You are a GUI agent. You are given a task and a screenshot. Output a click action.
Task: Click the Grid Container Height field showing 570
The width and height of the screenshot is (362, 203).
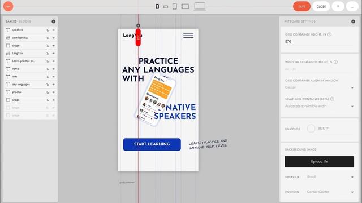click(319, 42)
